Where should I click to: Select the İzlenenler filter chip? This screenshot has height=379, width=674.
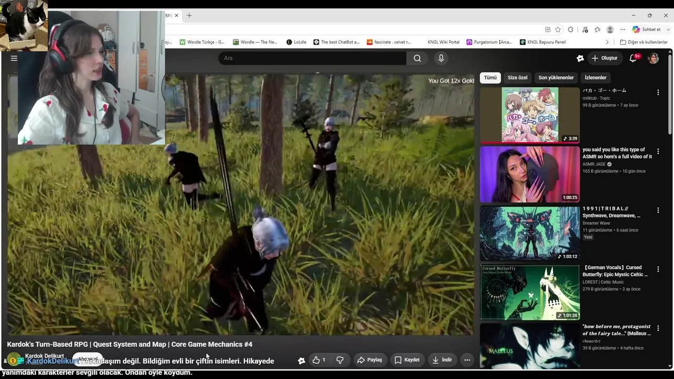tap(596, 77)
